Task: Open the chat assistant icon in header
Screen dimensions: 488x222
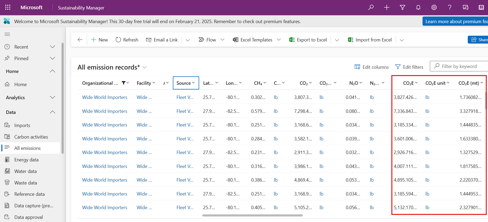Action: tap(466, 7)
